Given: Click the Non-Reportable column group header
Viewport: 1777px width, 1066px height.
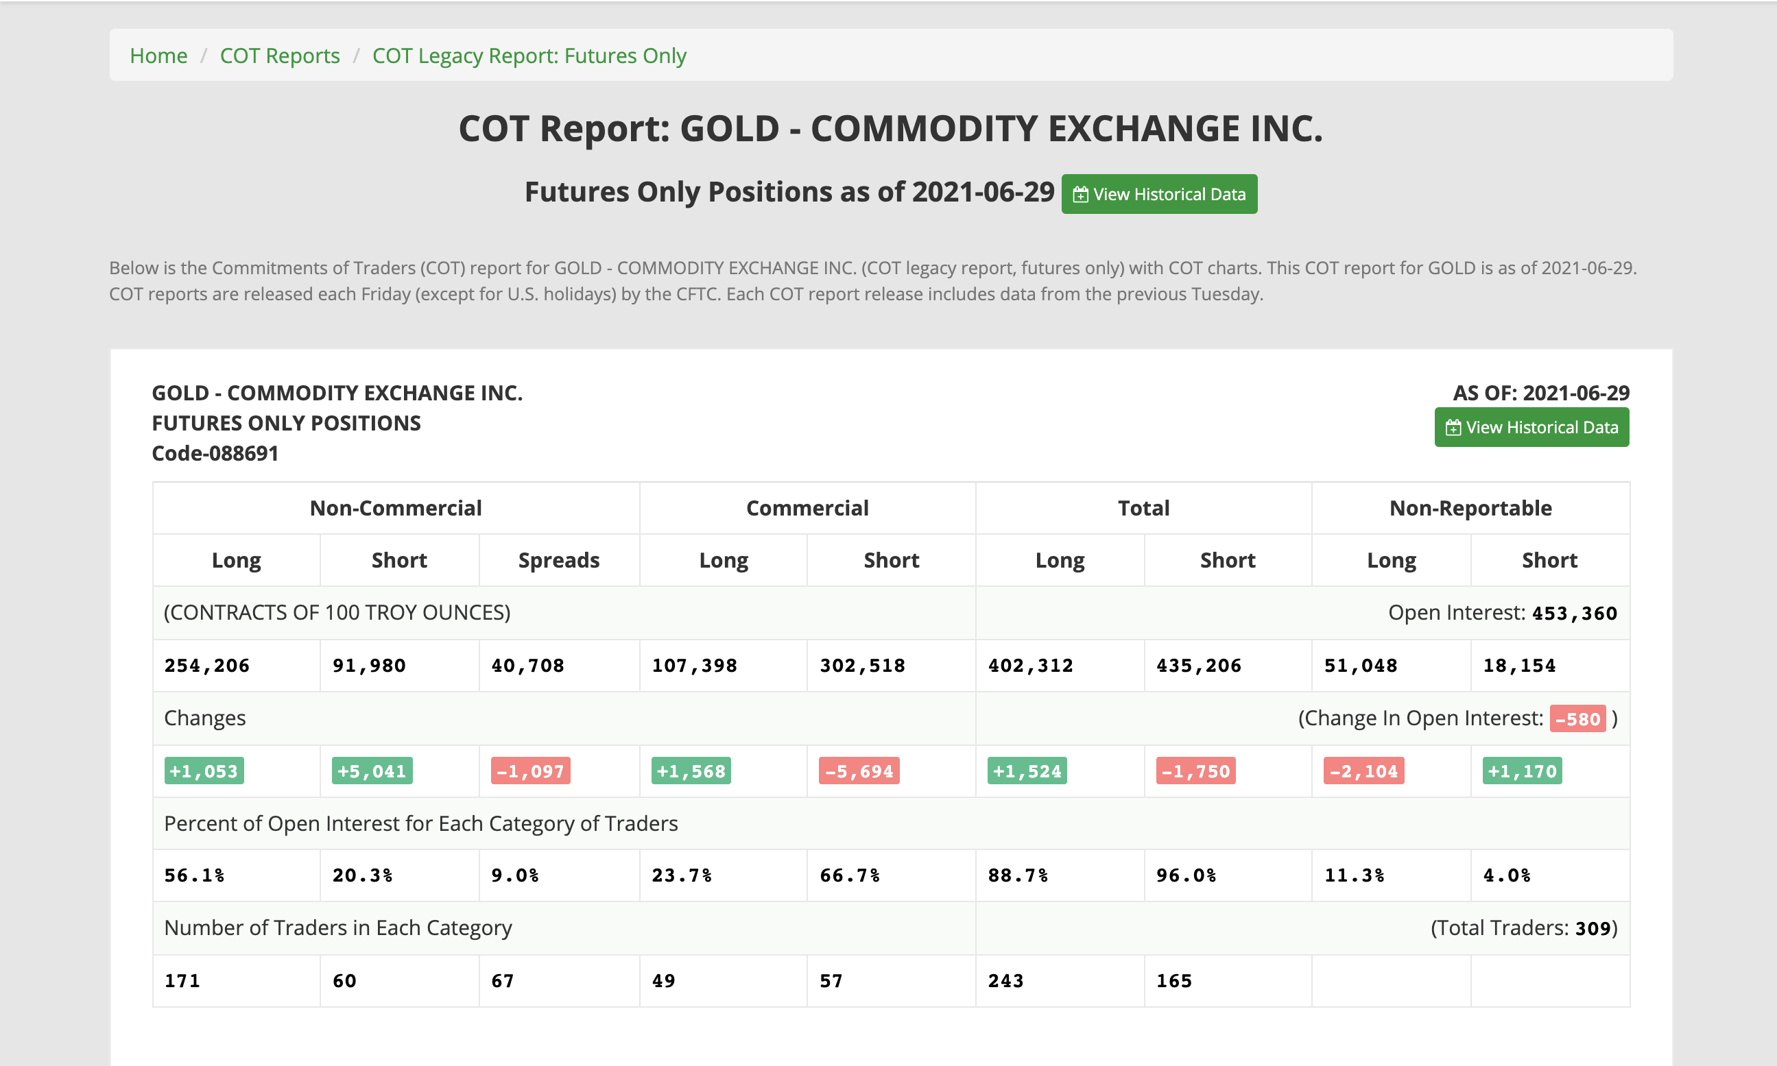Looking at the screenshot, I should [1470, 508].
